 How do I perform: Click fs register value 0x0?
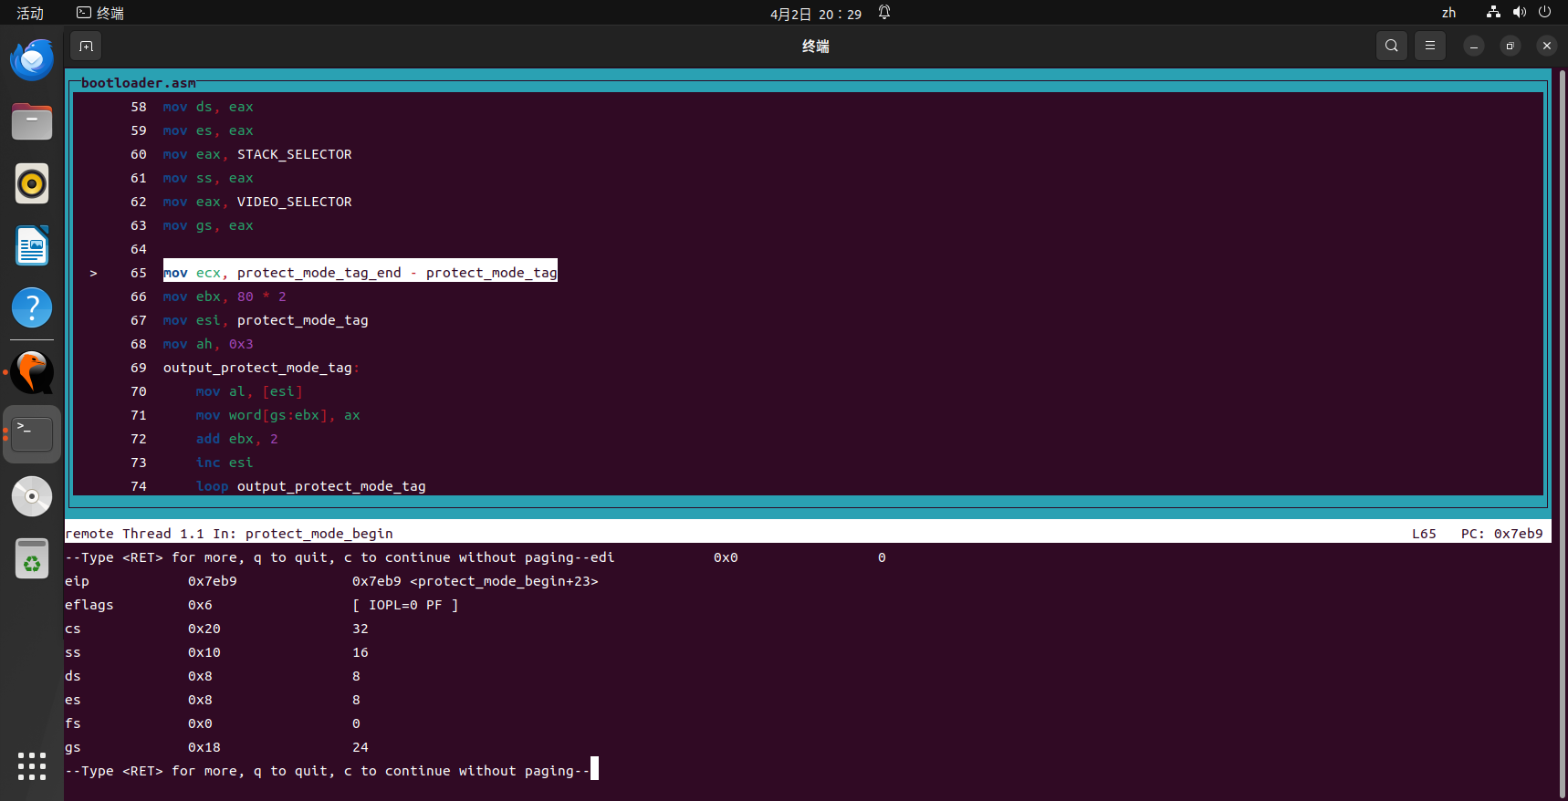click(x=200, y=723)
